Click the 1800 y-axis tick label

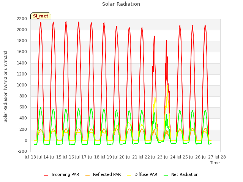click(22, 41)
